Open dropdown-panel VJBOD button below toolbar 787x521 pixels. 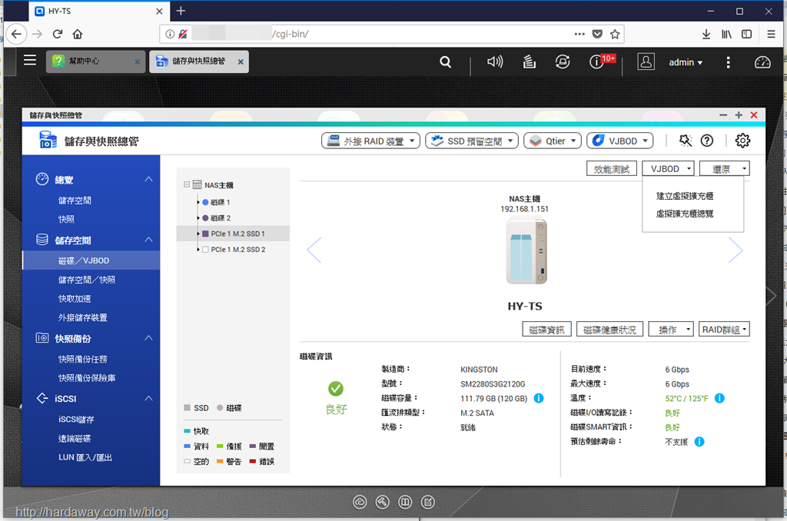(x=668, y=168)
